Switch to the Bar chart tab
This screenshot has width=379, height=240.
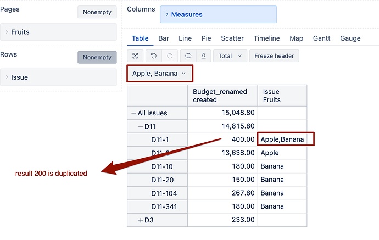164,38
